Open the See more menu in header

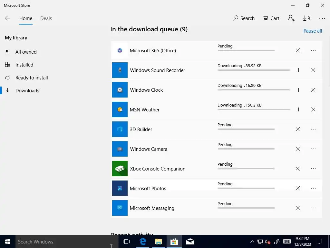322,18
